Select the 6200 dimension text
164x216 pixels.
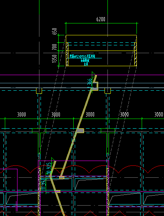click(101, 19)
